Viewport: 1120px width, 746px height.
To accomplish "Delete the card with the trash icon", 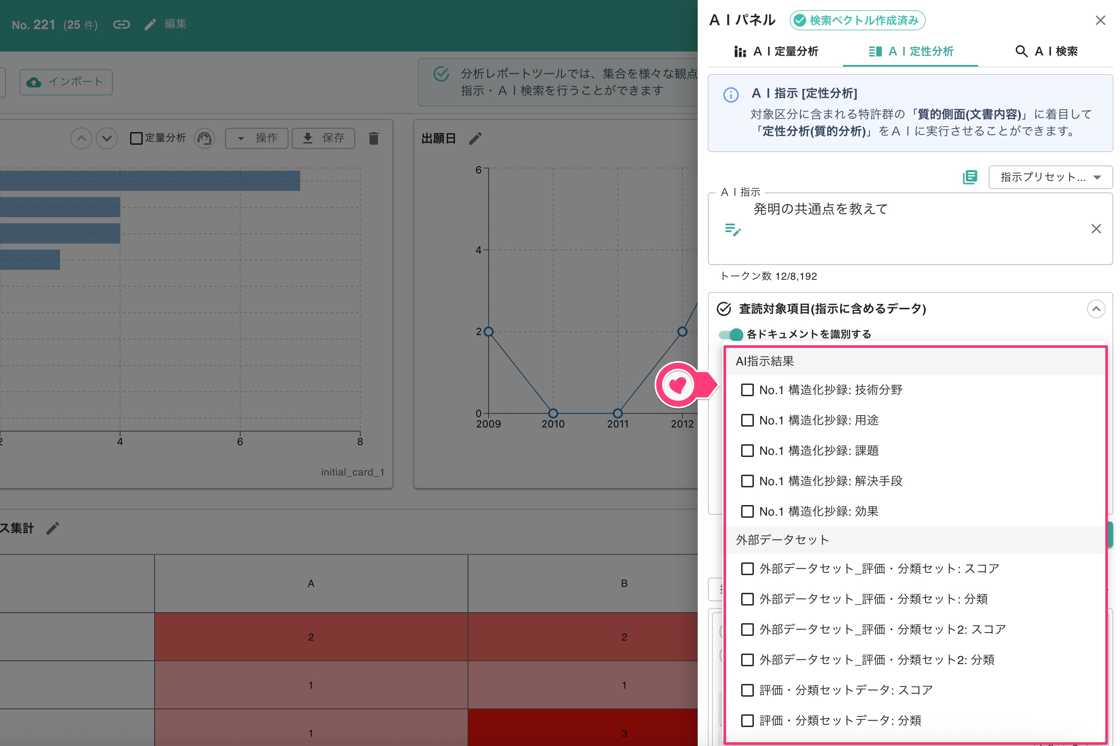I will click(374, 138).
